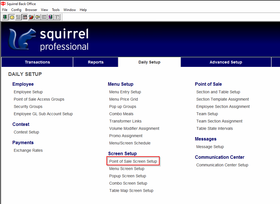The width and height of the screenshot is (280, 204).
Task: Click the grayed-out figure toolbar icon
Action: point(57,17)
